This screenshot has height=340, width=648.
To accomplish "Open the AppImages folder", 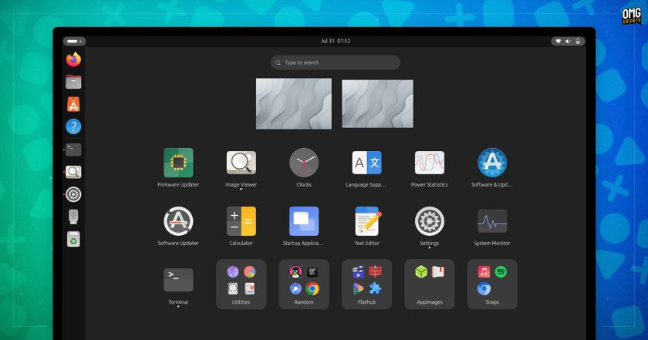I will (x=430, y=284).
